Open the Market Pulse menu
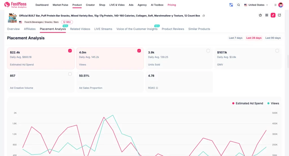 tap(60, 5)
